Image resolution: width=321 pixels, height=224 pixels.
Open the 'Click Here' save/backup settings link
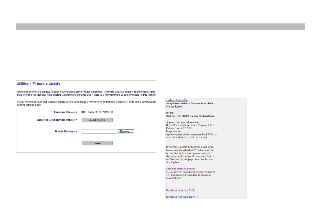(122, 102)
